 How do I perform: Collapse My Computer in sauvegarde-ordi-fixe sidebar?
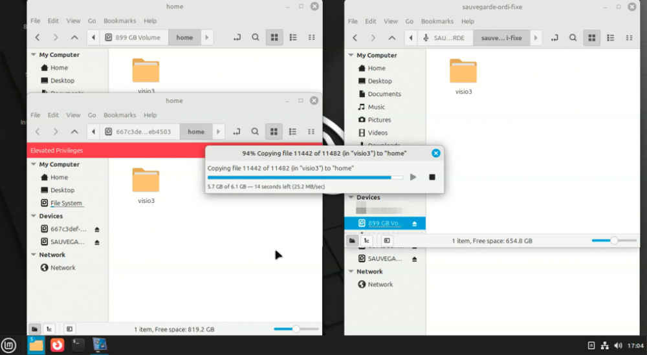[351, 55]
